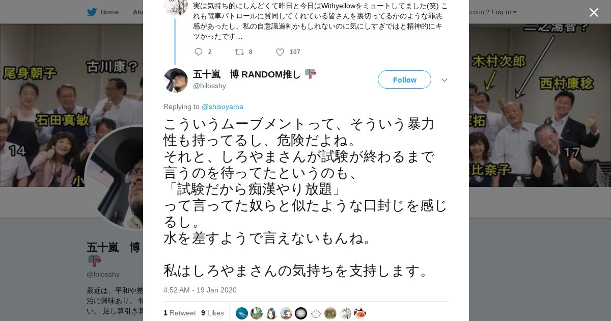The image size is (611, 321).
Task: Retweet the parent tweet with 8 retweets
Action: tap(239, 52)
